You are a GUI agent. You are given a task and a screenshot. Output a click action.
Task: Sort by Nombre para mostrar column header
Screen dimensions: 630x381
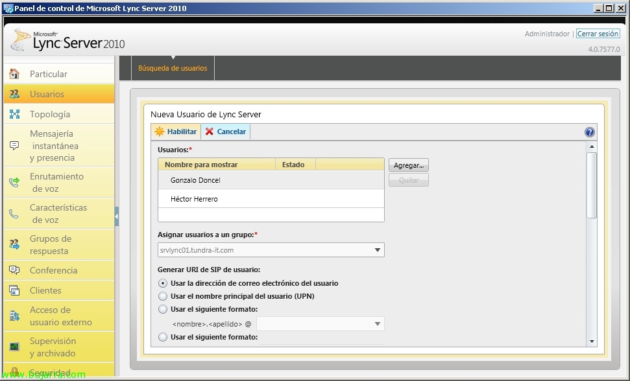click(x=217, y=165)
